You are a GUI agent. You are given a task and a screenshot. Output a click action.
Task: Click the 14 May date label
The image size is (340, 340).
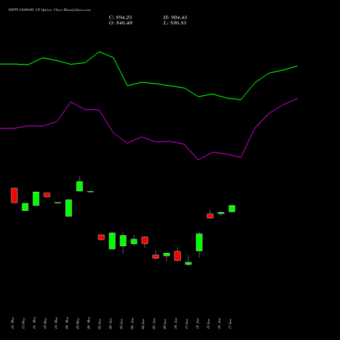34,323
